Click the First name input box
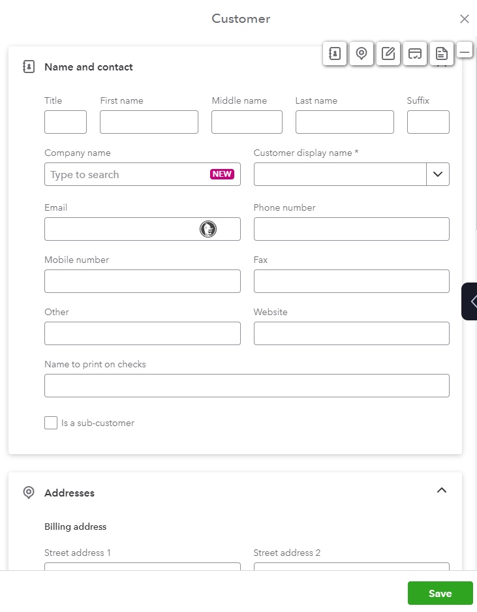 [149, 122]
